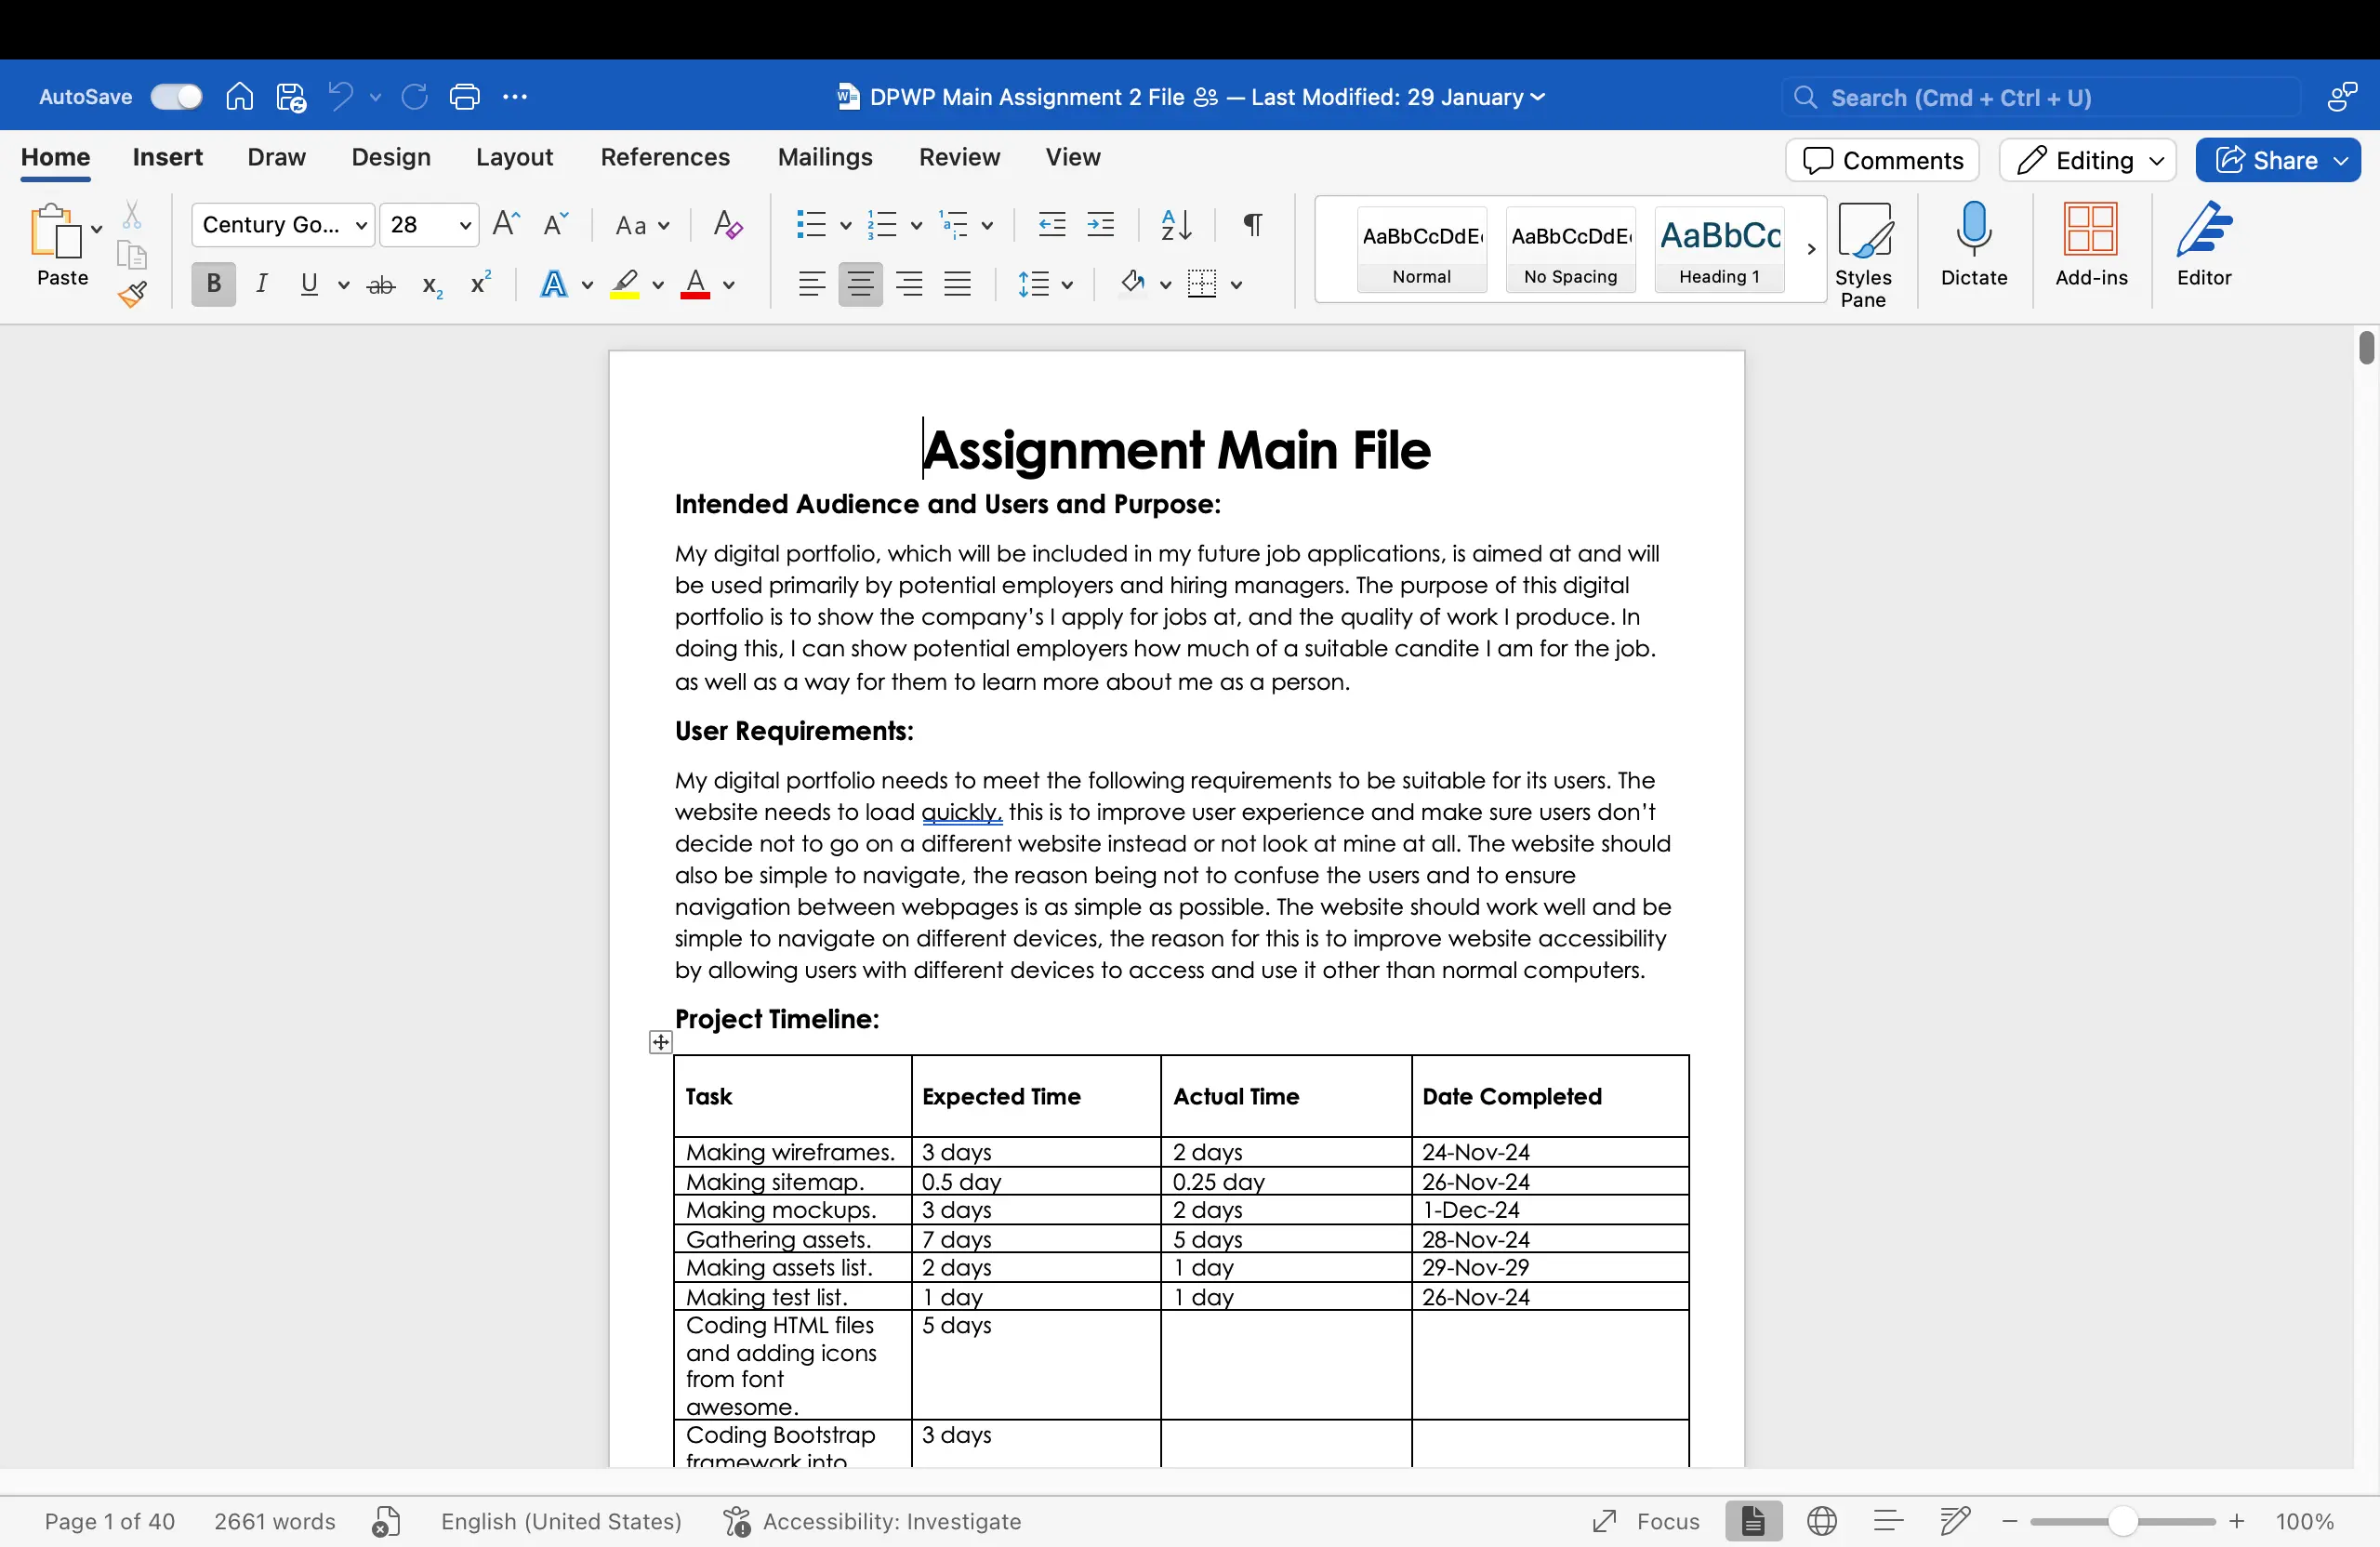Open the Editor pane
Image resolution: width=2380 pixels, height=1547 pixels.
pyautogui.click(x=2204, y=249)
